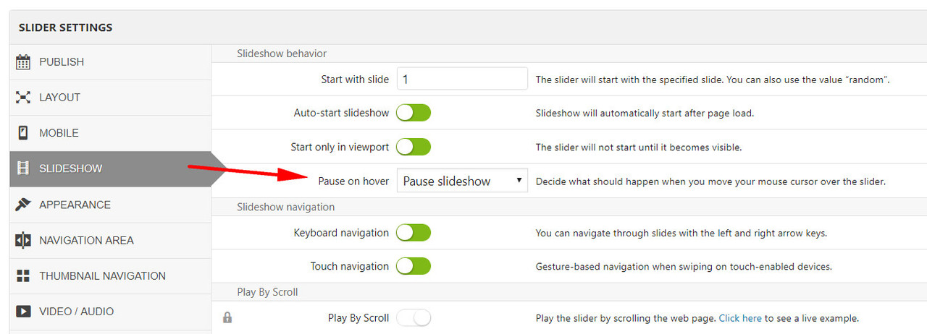Image resolution: width=927 pixels, height=334 pixels.
Task: Disable Start only in viewport switch
Action: click(x=414, y=147)
